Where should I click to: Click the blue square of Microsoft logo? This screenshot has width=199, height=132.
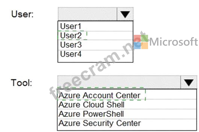(137, 46)
